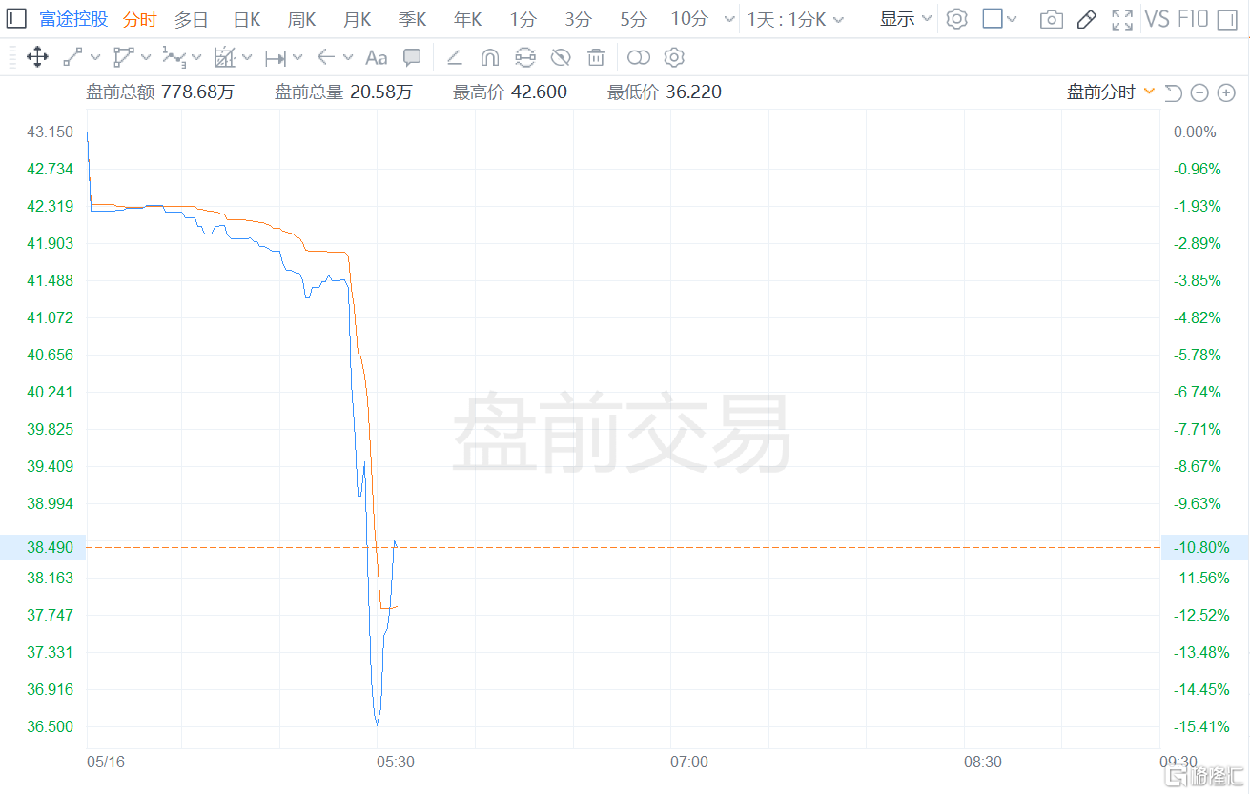Enable the magnet snapping tool
This screenshot has height=794, width=1250.
point(490,57)
